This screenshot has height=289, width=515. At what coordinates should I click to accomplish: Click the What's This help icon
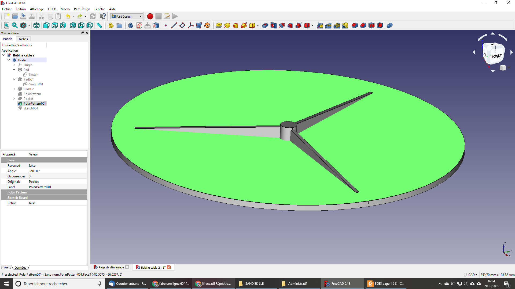pyautogui.click(x=102, y=16)
